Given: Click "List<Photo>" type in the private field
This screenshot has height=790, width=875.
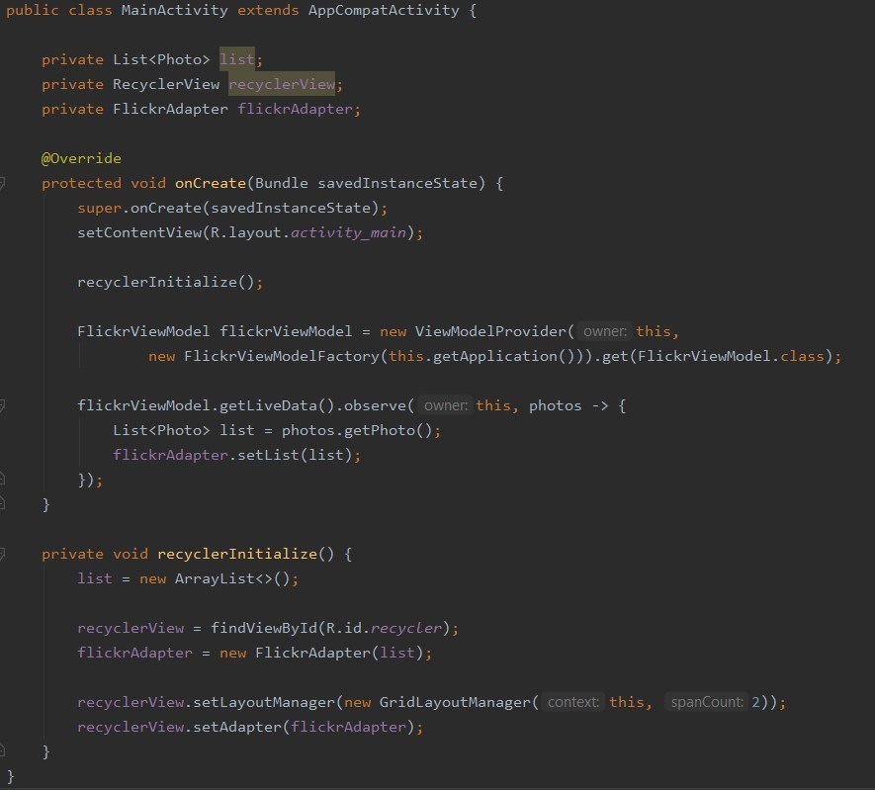Looking at the screenshot, I should pos(161,59).
